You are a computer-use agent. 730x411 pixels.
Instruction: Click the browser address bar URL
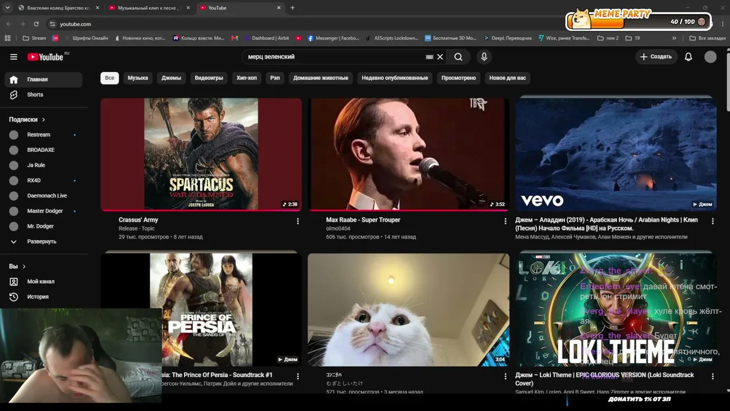click(75, 24)
